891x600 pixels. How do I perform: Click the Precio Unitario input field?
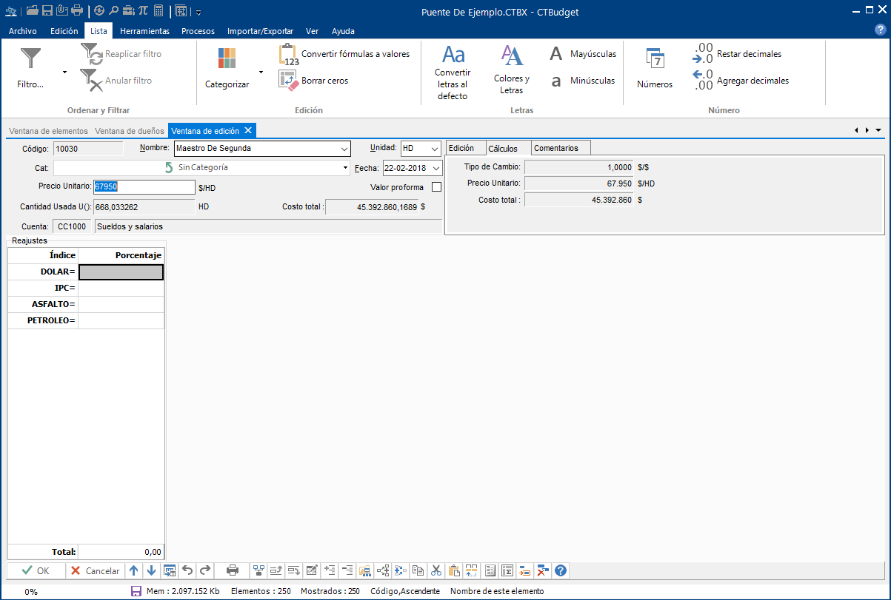(144, 187)
